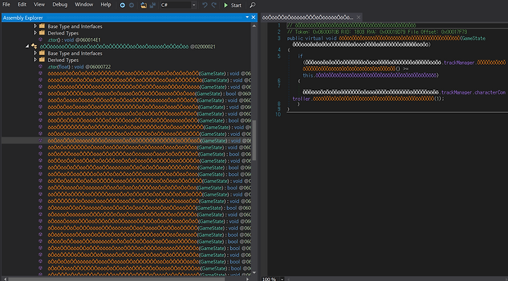Image resolution: width=508 pixels, height=281 pixels.
Task: Click the class icon beside @02000021
Action: click(34, 46)
